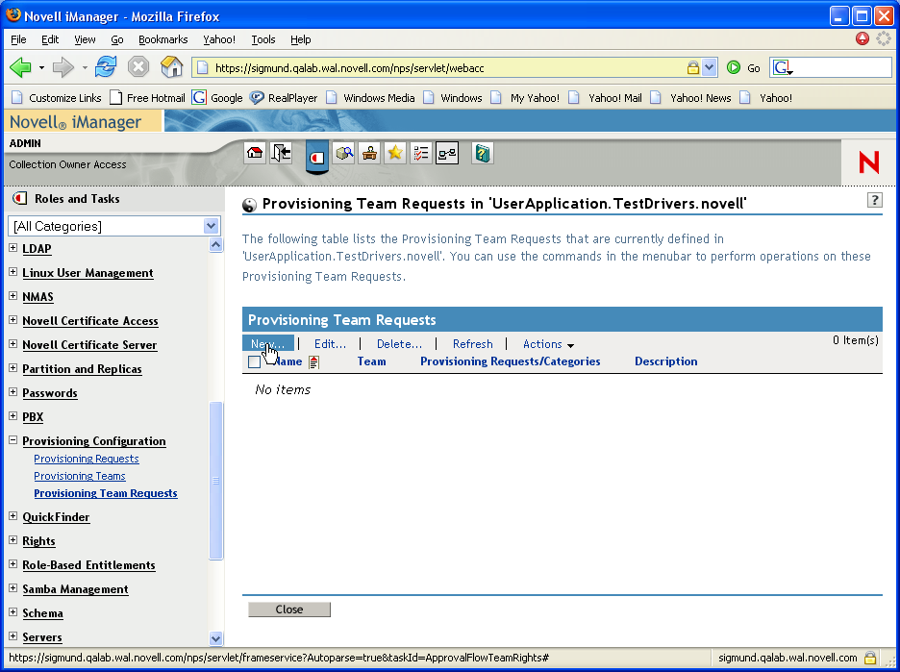Open the Google bookmark in links bar
Viewport: 900px width, 672px height.
[x=217, y=97]
